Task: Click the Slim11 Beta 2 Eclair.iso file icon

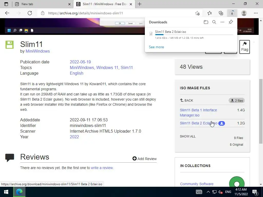Action: (151, 34)
